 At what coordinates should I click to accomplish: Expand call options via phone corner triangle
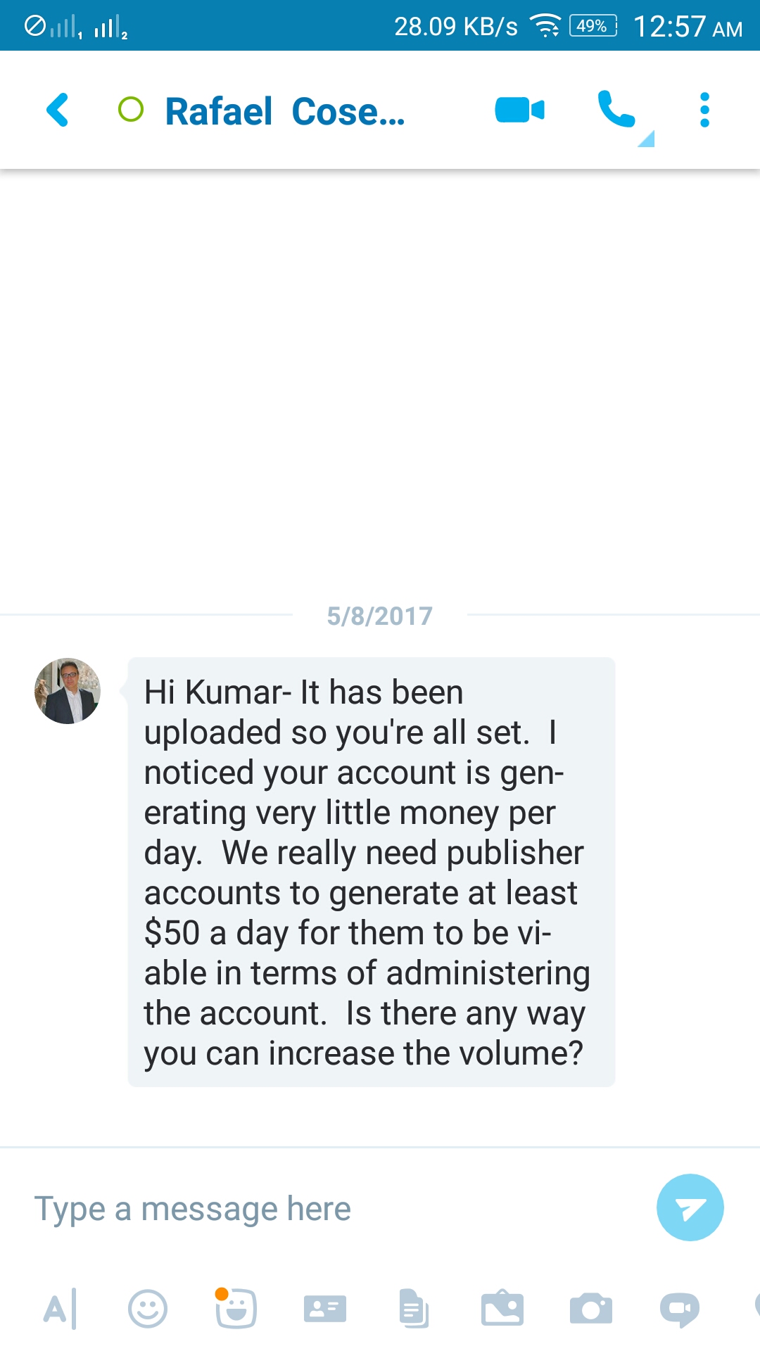(647, 139)
